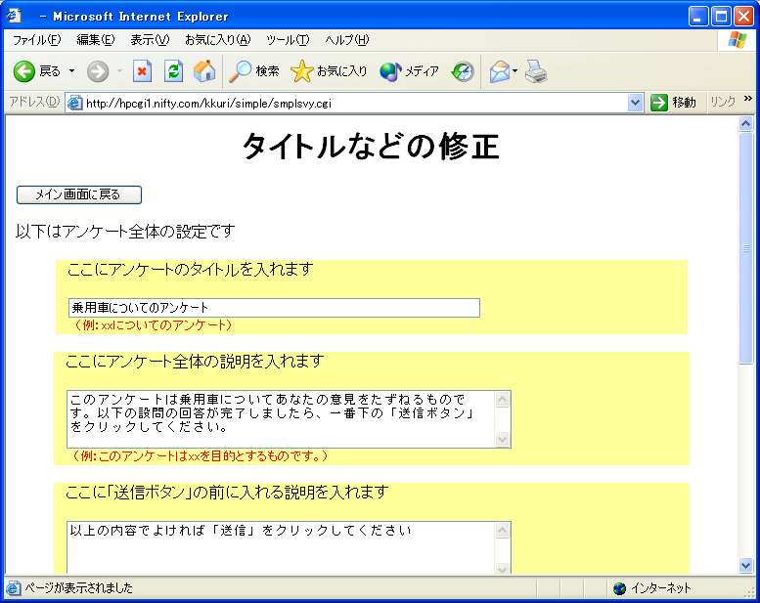Click the Back arrow toolbar icon
760x603 pixels.
pyautogui.click(x=25, y=71)
